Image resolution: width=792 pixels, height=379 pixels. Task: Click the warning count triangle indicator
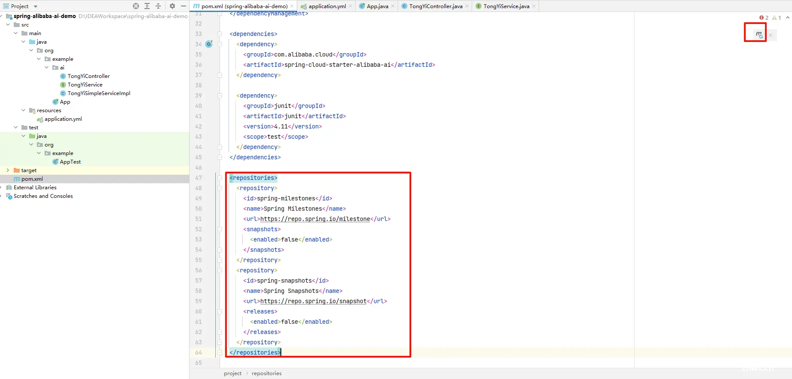pos(777,18)
